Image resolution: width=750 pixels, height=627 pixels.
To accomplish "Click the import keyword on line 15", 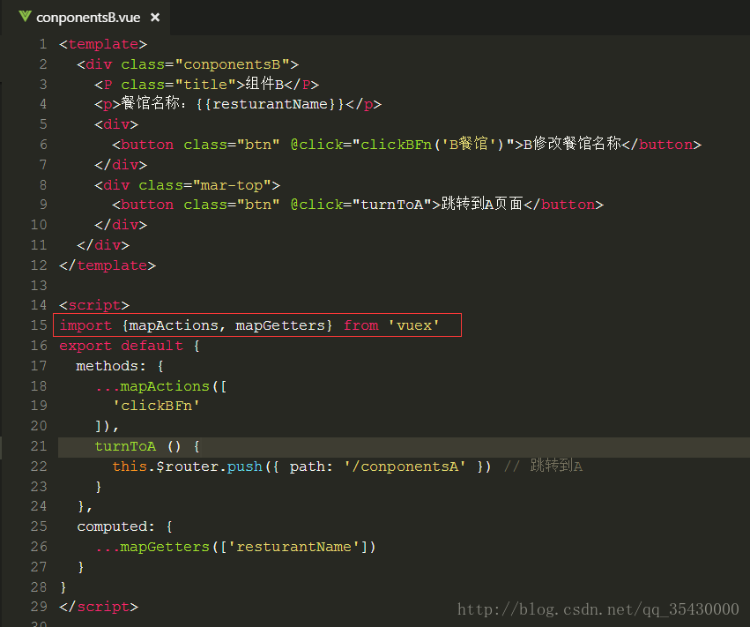I will [85, 325].
